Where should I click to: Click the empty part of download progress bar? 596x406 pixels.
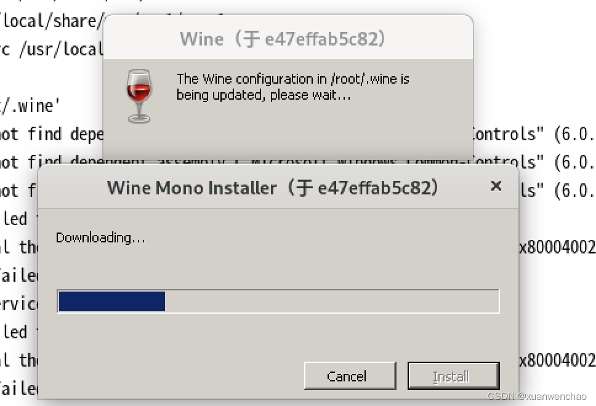coord(332,301)
